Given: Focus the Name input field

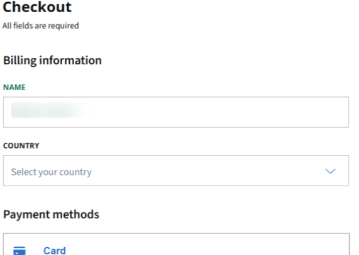Looking at the screenshot, I should (x=176, y=112).
